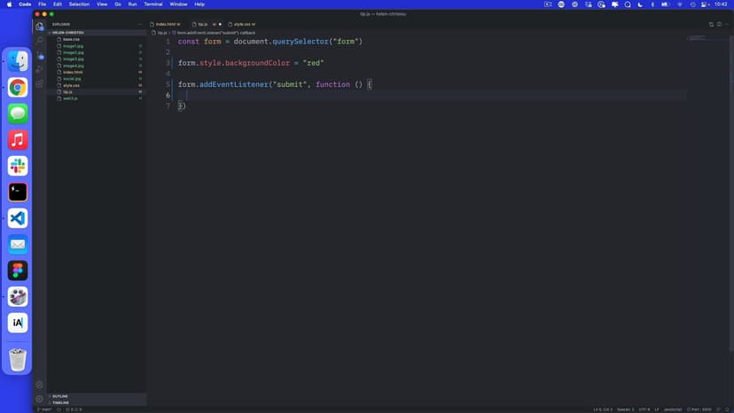Expand the Timeline section
This screenshot has width=734, height=413.
click(61, 402)
